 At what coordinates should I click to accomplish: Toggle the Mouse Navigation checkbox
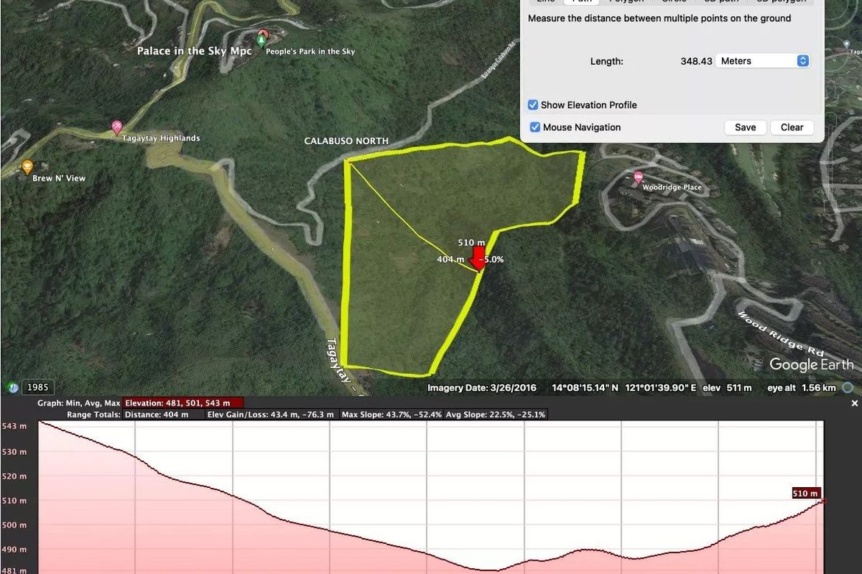coord(534,127)
